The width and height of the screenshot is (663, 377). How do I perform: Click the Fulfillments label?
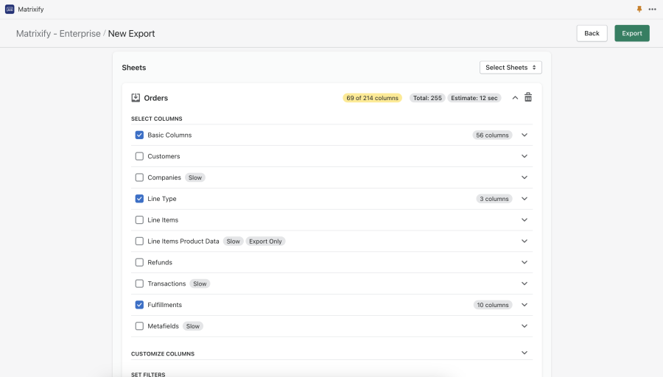point(164,305)
